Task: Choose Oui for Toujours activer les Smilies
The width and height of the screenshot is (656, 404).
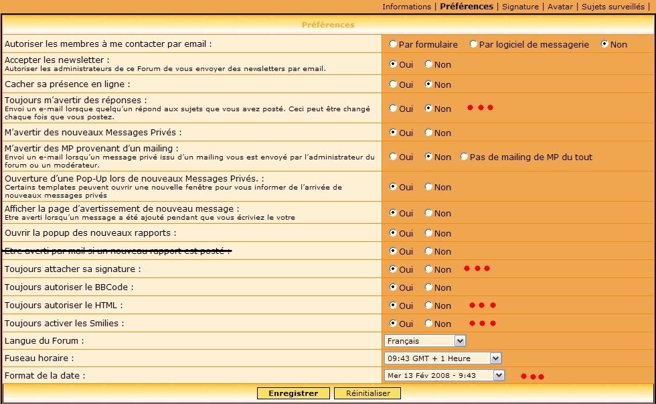Action: point(393,323)
